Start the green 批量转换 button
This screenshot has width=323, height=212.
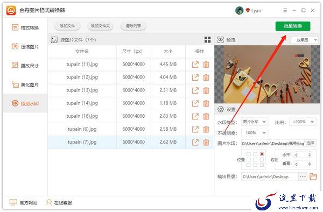pos(293,26)
